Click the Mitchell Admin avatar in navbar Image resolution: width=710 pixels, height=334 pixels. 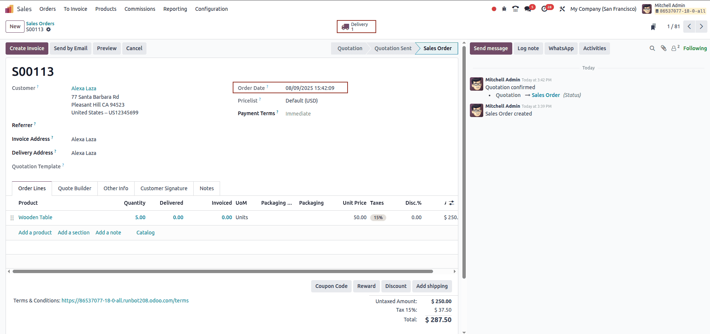click(x=647, y=9)
